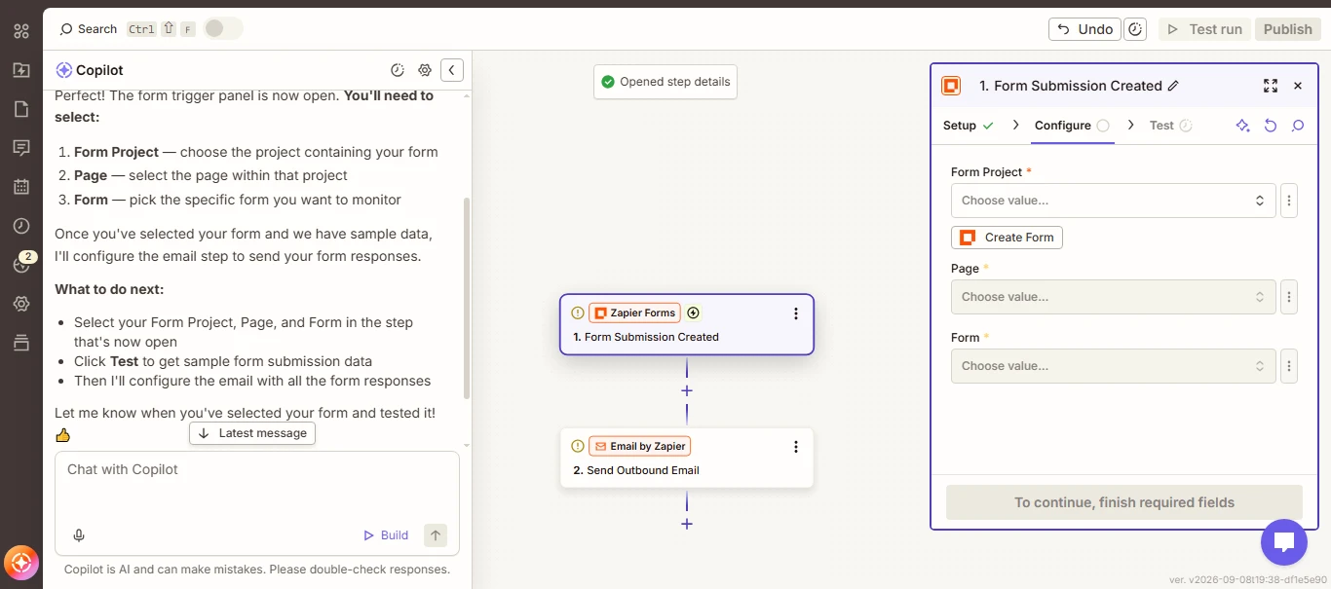This screenshot has height=589, width=1331.
Task: Switch to the Test tab
Action: pos(1170,126)
